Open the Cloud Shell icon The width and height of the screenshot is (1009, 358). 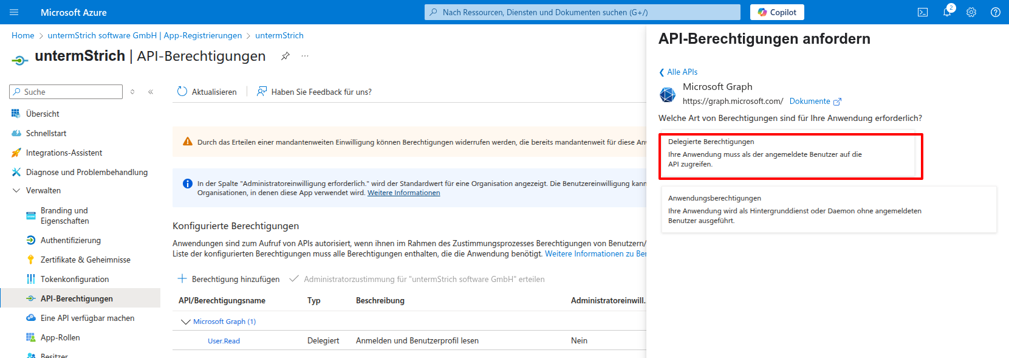point(922,12)
